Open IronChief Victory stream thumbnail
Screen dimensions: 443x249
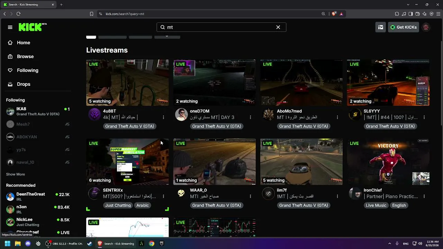click(x=388, y=162)
